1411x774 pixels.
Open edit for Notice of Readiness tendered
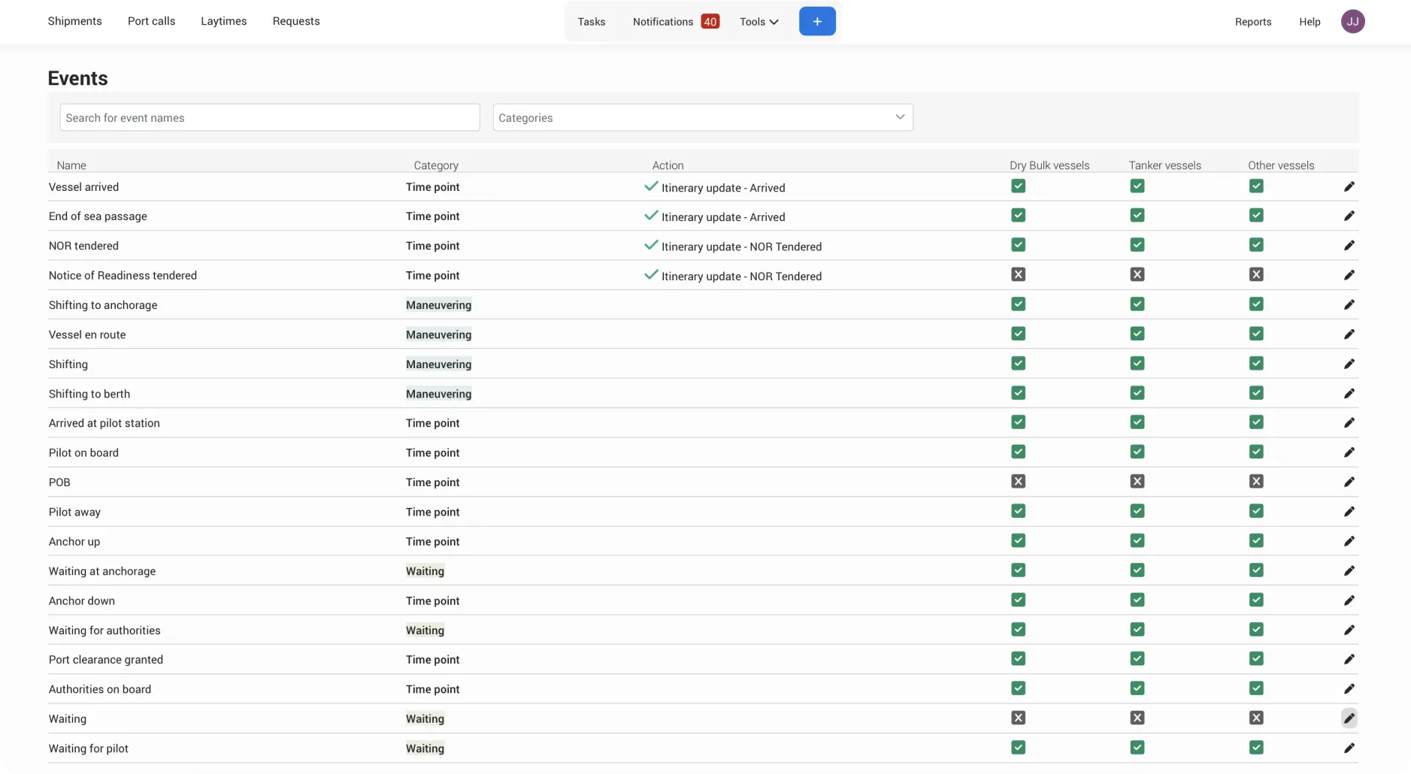tap(1349, 275)
